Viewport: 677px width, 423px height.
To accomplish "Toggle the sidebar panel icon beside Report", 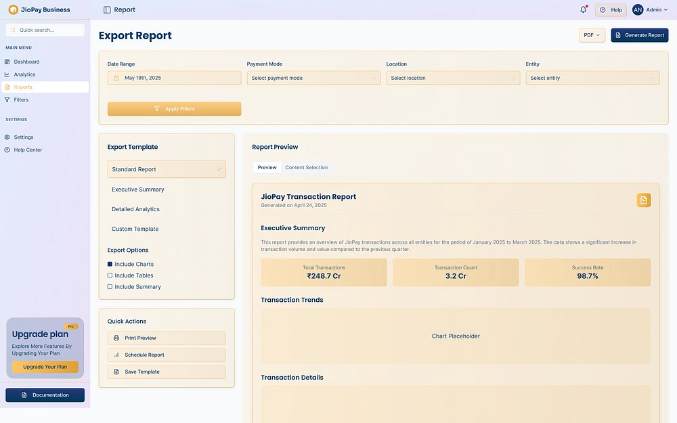I will click(x=107, y=9).
